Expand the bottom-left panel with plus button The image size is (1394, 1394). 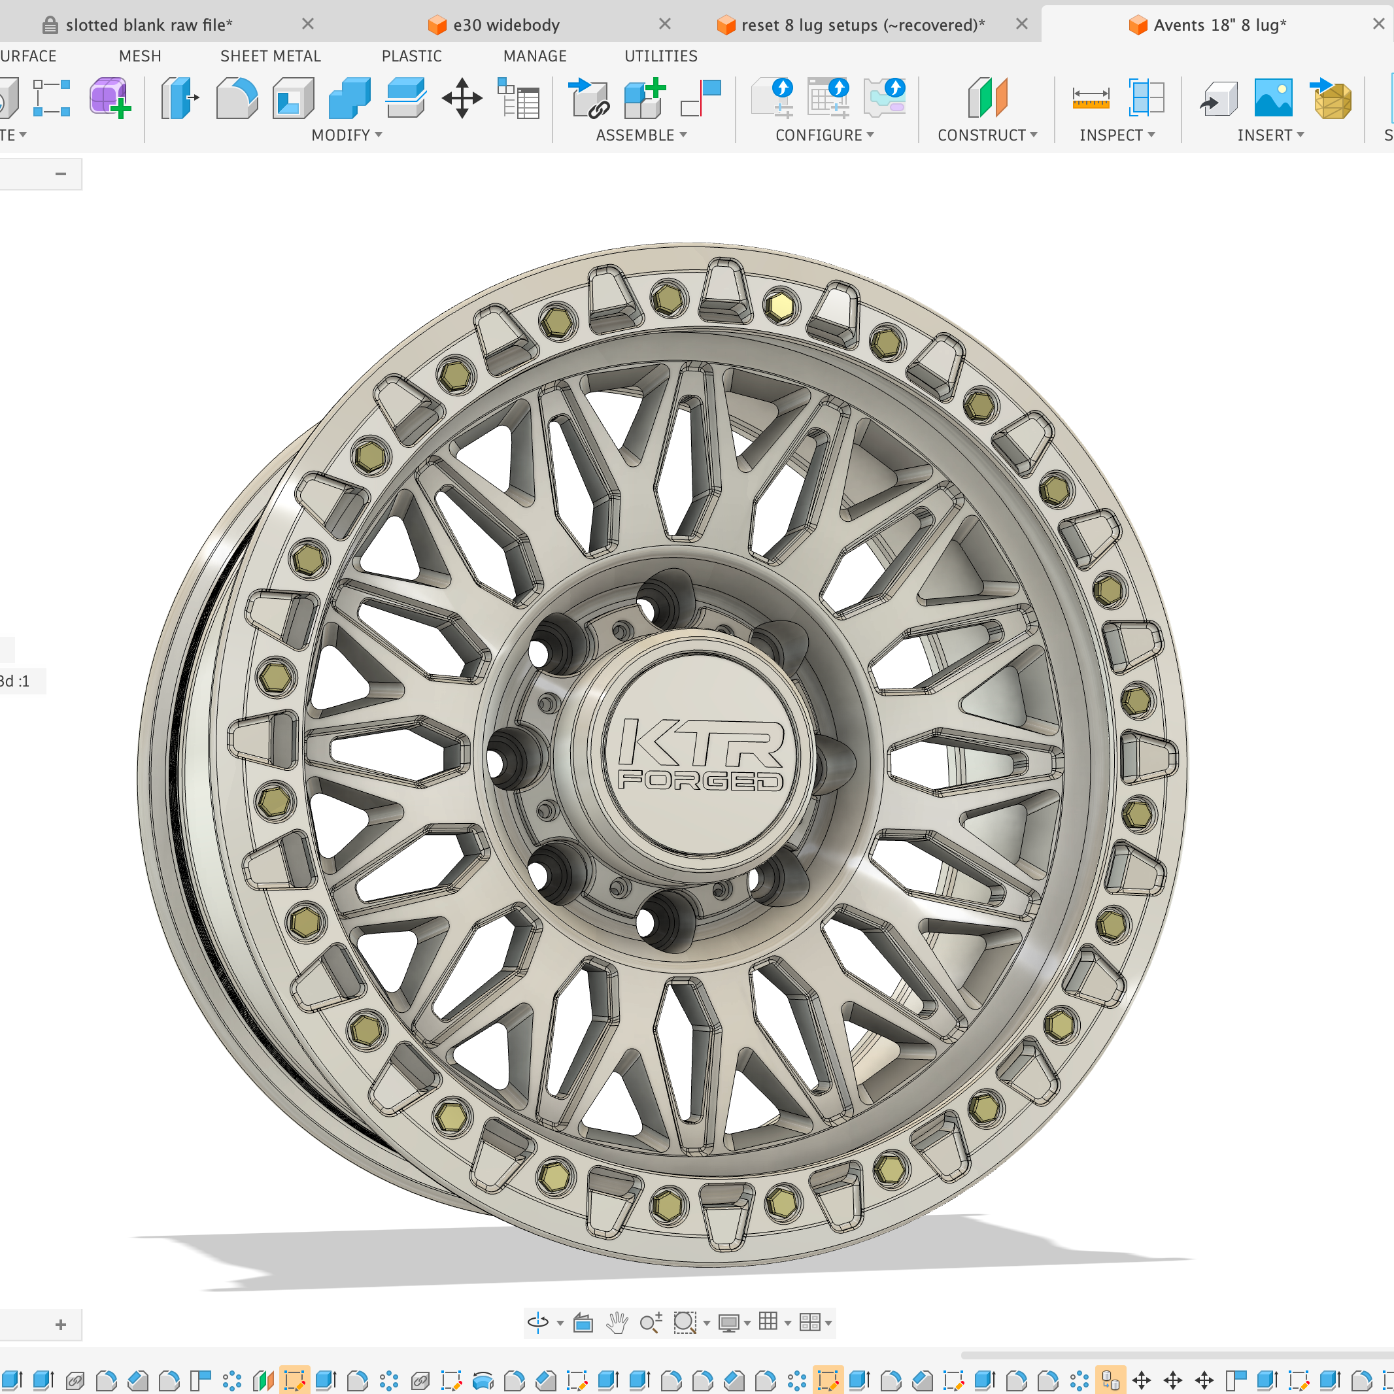point(61,1324)
